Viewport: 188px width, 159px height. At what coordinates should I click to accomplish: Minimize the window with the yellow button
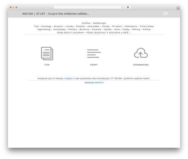coord(14,8)
